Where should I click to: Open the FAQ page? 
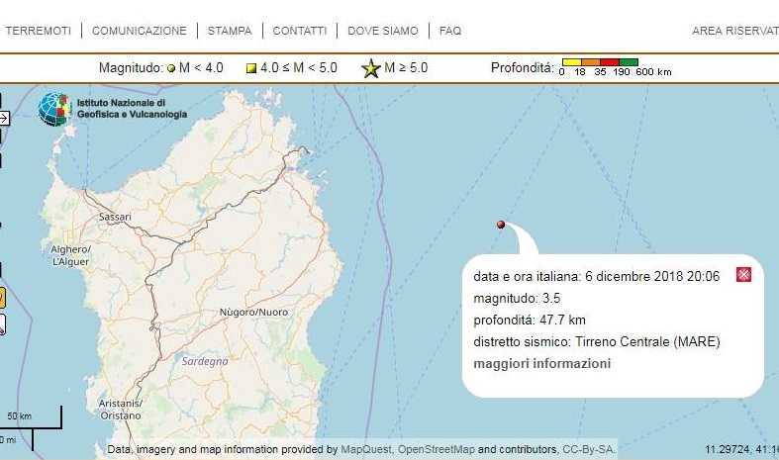point(450,31)
